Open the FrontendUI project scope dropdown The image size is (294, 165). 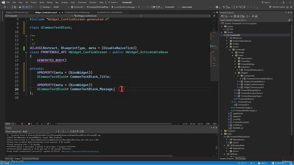point(40,16)
